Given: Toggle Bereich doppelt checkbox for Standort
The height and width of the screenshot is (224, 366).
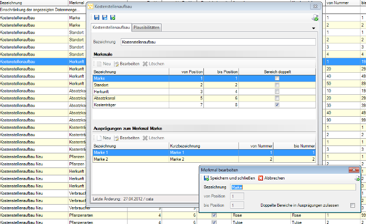Looking at the screenshot, I should click(277, 85).
